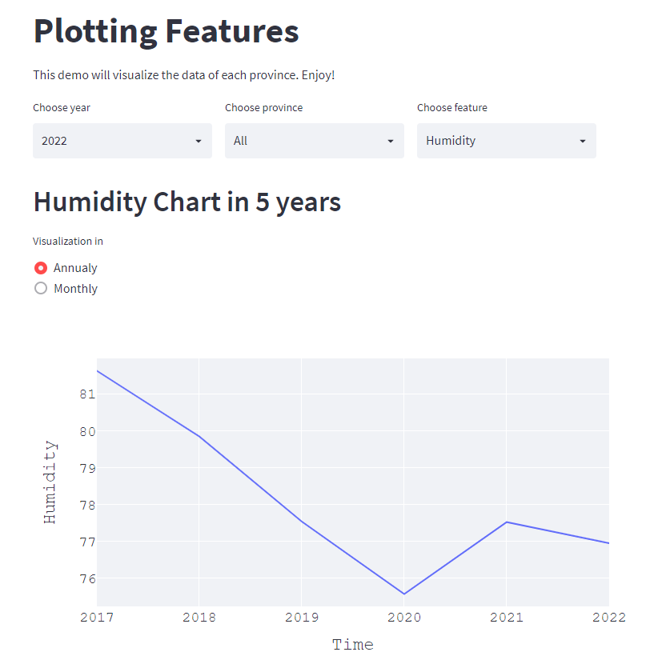Click the 2021 peak of the chart line
This screenshot has height=664, width=658.
coord(507,522)
